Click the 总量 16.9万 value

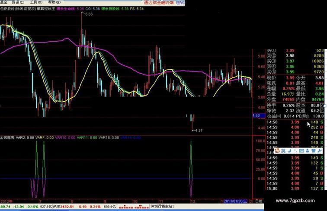(288, 94)
